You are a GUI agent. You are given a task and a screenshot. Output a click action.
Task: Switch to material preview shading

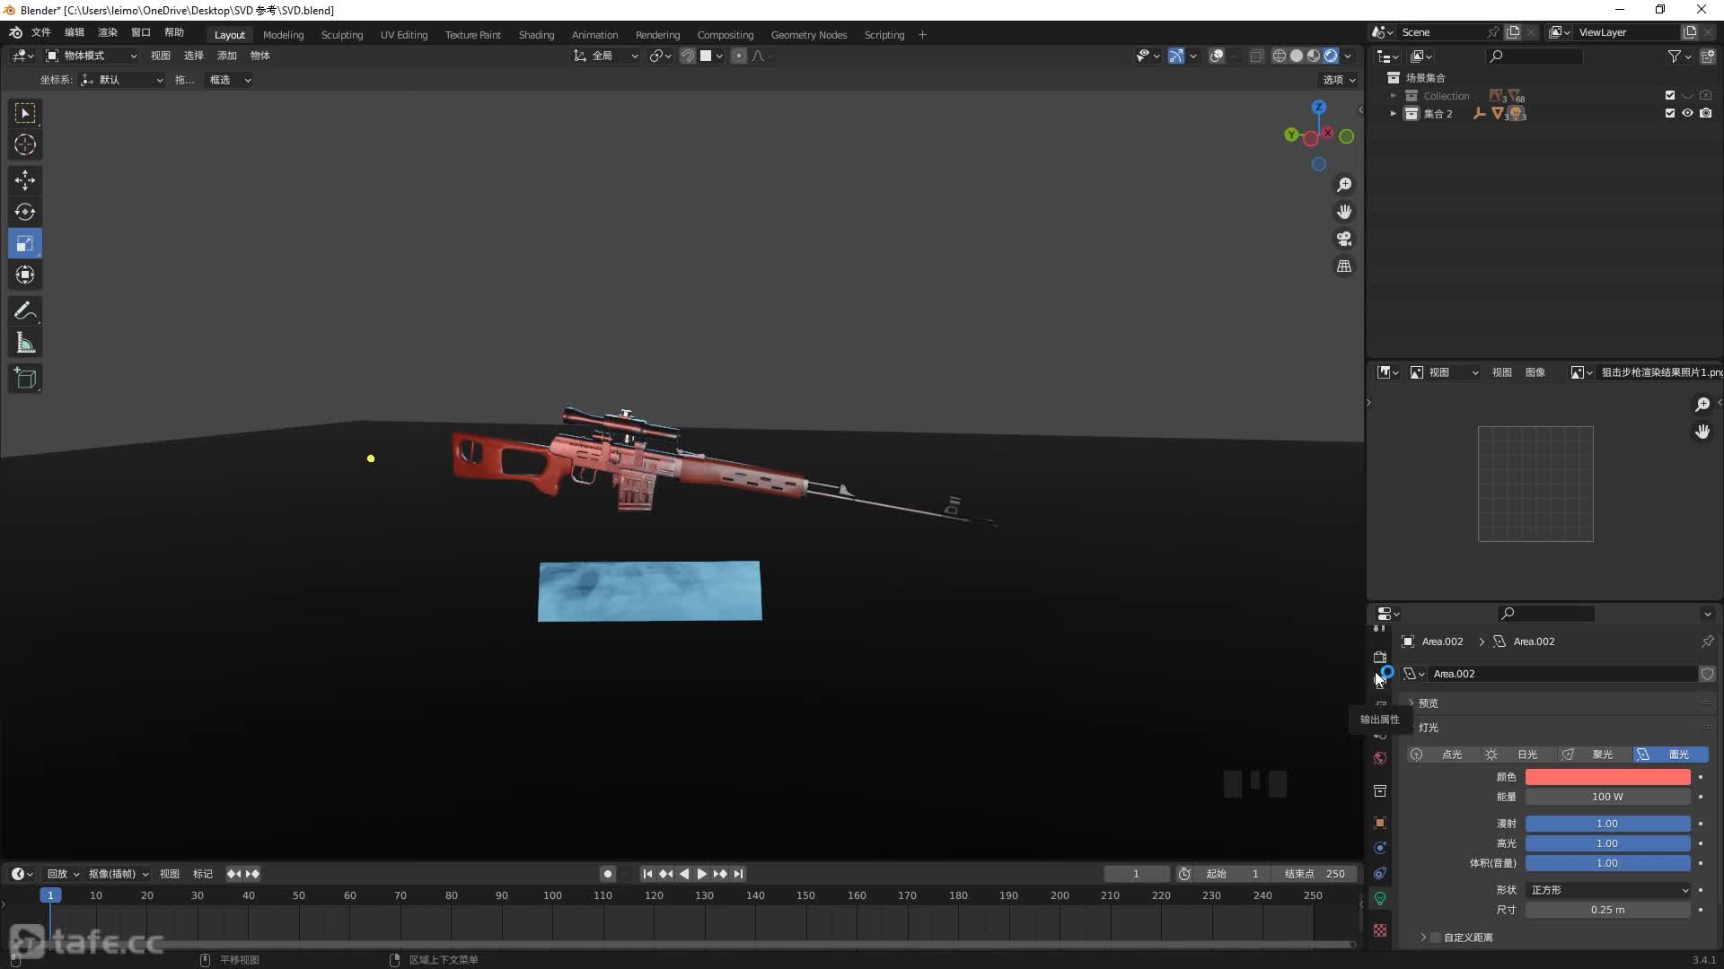(1314, 56)
